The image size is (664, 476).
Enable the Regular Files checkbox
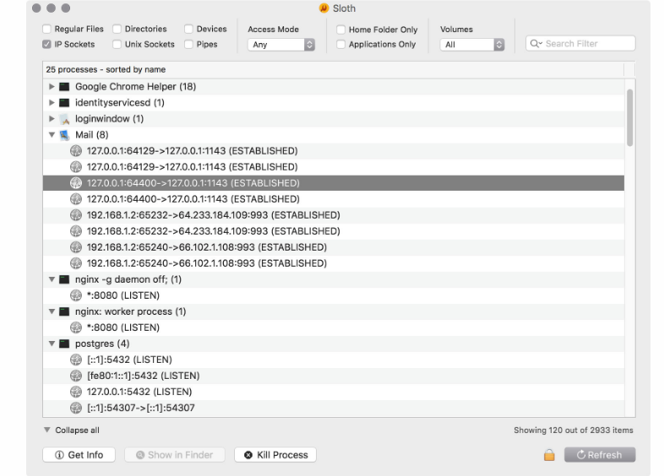pos(46,30)
